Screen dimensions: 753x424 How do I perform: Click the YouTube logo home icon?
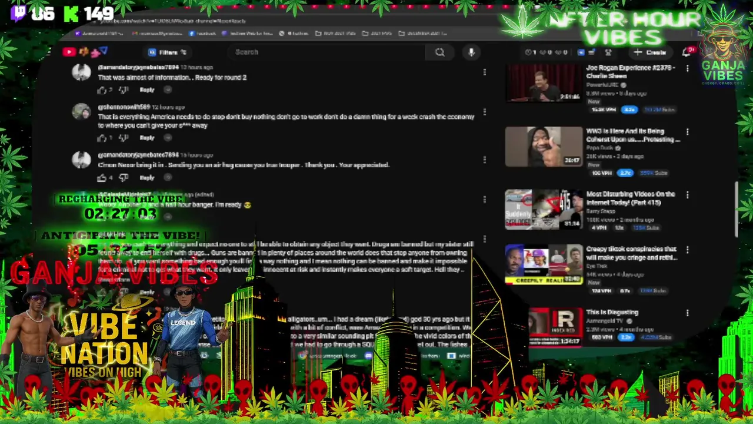coord(69,52)
